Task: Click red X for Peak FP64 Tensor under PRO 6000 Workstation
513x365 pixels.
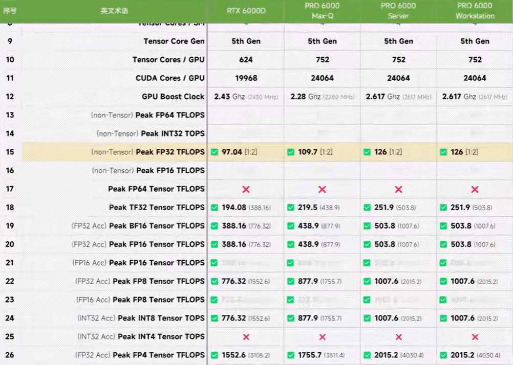Action: (x=475, y=189)
